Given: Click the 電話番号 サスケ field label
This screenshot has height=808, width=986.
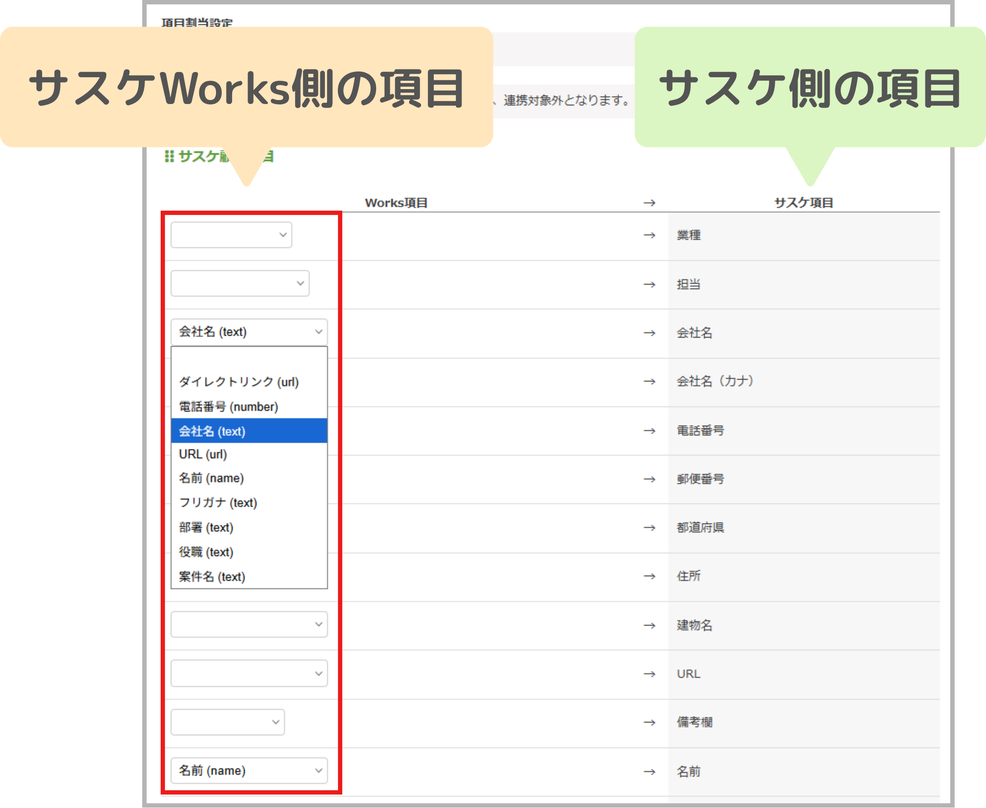Looking at the screenshot, I should (700, 431).
